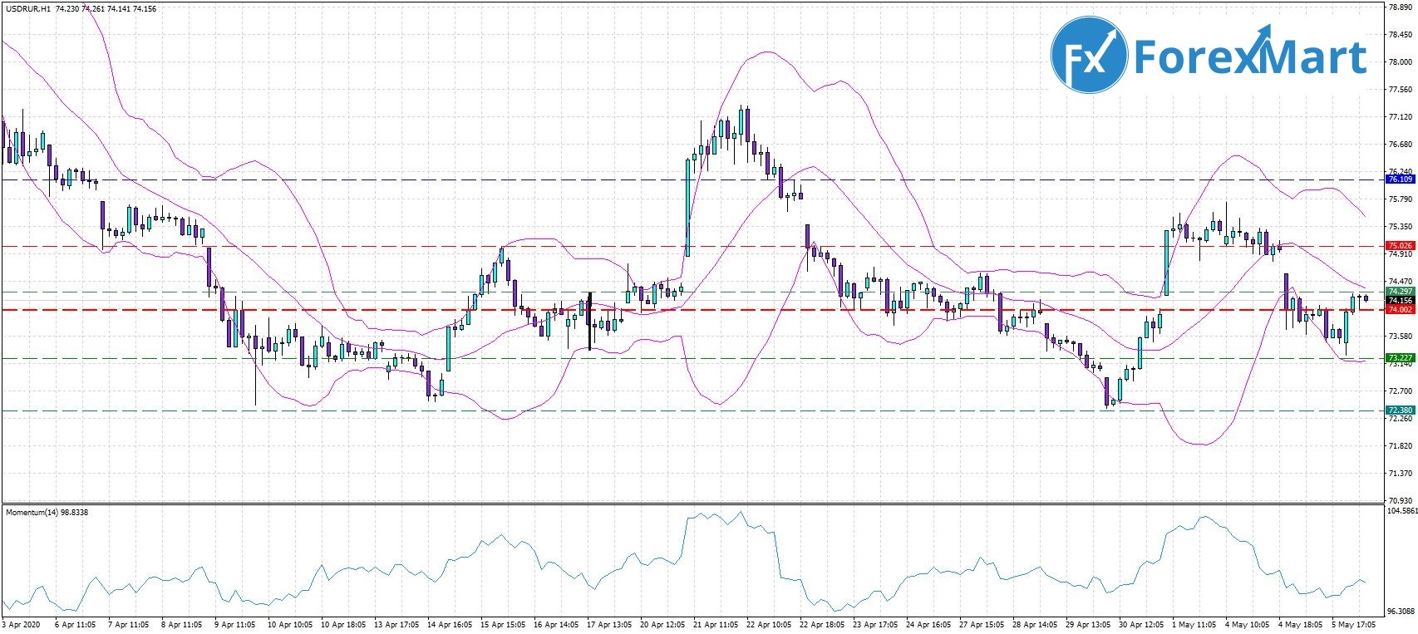Select the teal 72.380 price level tag
This screenshot has height=634, width=1418.
coord(1400,410)
